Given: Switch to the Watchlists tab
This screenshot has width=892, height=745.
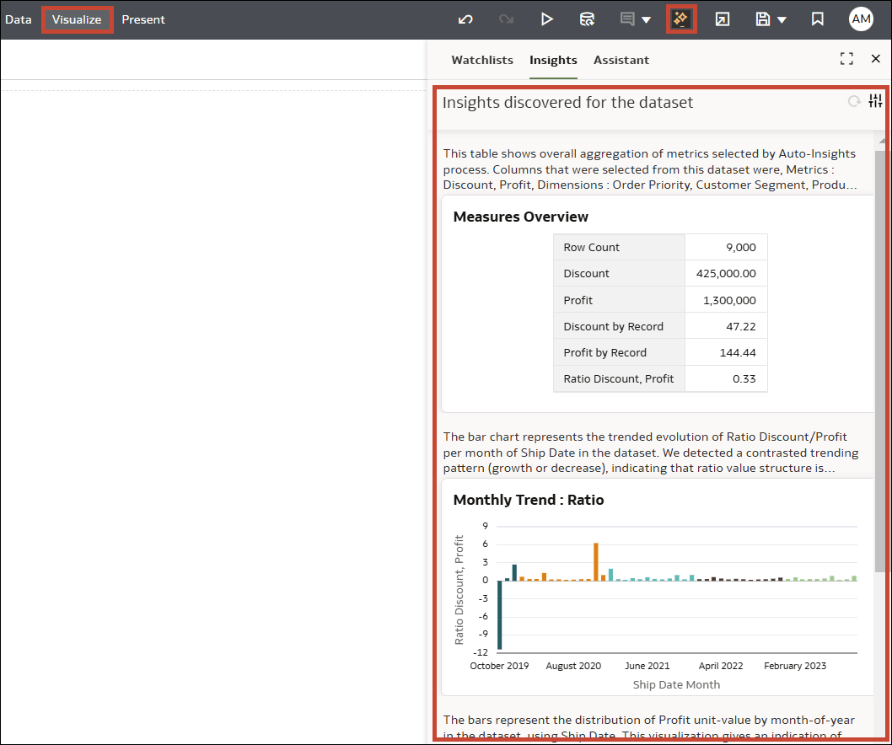Looking at the screenshot, I should click(482, 60).
